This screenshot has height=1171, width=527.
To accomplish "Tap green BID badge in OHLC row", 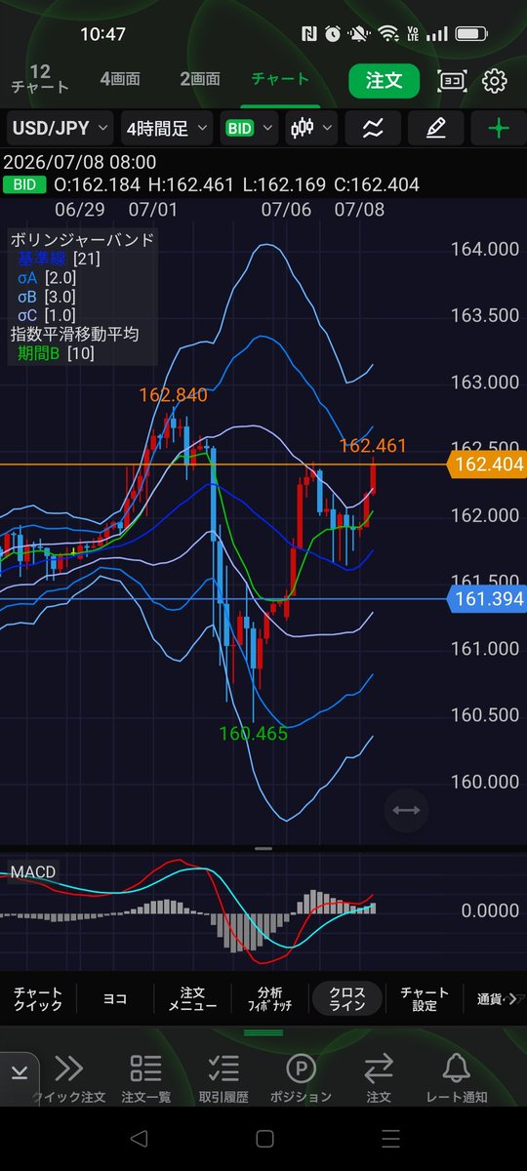I will point(24,184).
